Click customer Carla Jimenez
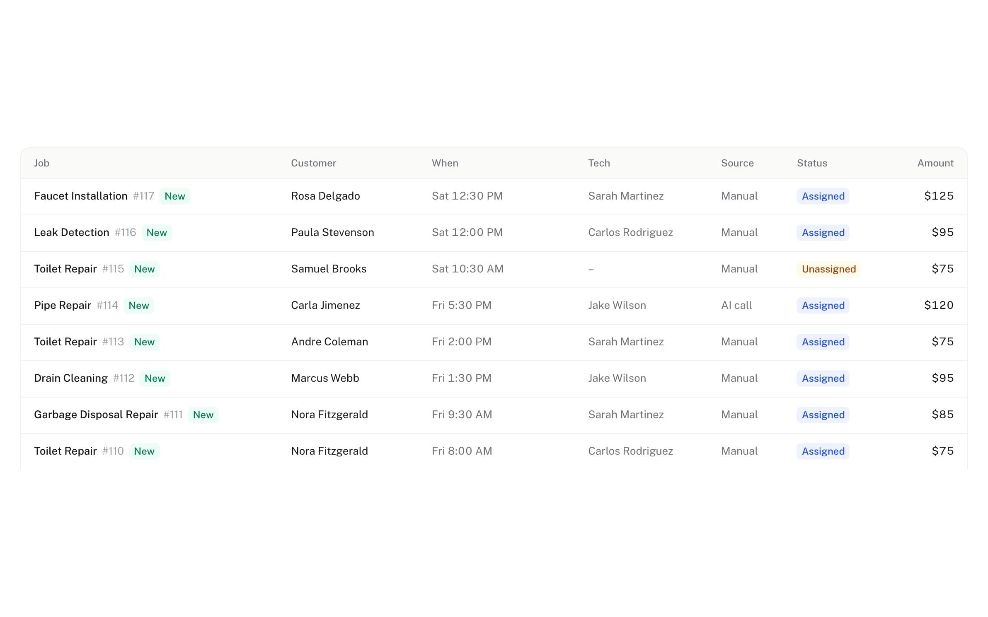The height and width of the screenshot is (617, 988). pyautogui.click(x=325, y=306)
